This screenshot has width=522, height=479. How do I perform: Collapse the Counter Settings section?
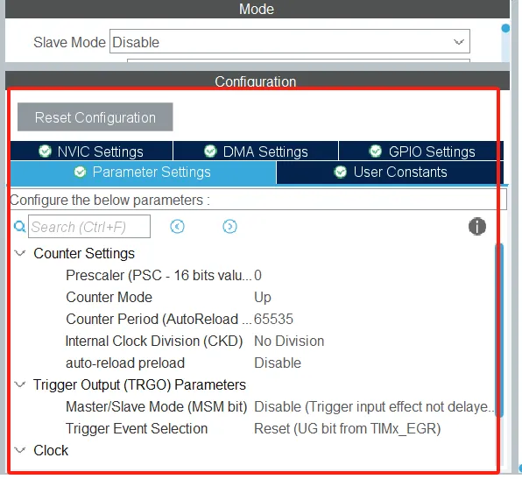pyautogui.click(x=20, y=254)
